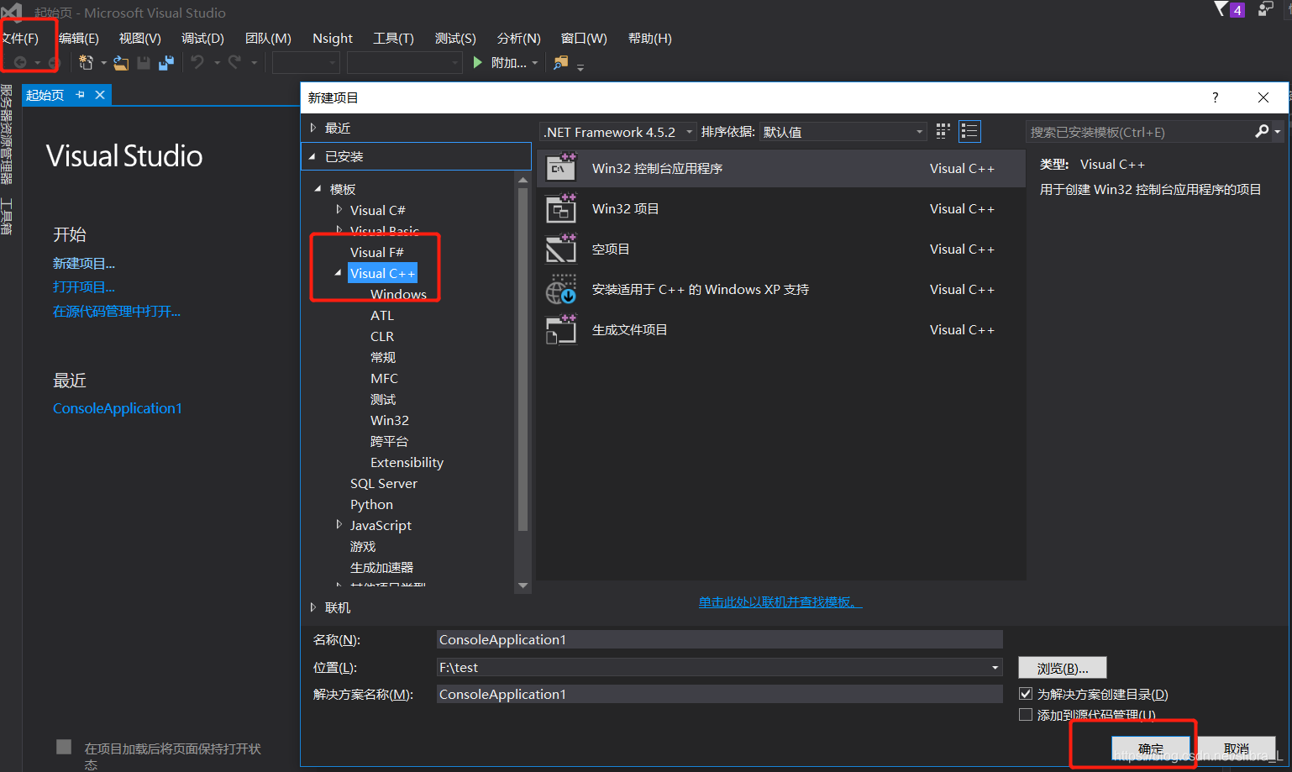This screenshot has height=772, width=1292.
Task: Open the 位置 F:\test dropdown arrow
Action: [x=995, y=668]
